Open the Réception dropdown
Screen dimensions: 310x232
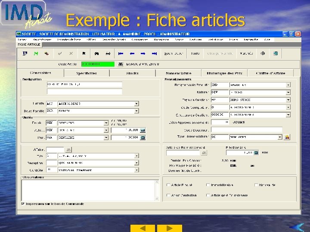click(x=136, y=163)
